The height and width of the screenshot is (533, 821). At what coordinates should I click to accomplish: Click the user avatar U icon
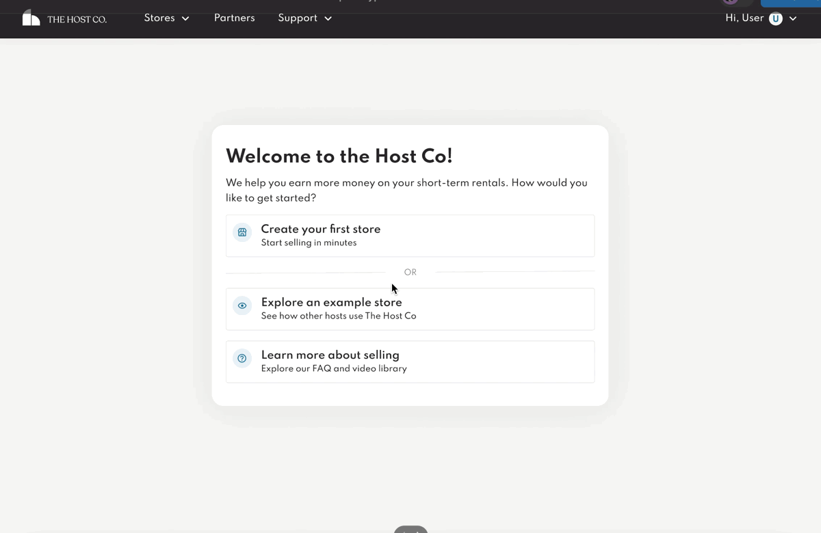pos(776,18)
